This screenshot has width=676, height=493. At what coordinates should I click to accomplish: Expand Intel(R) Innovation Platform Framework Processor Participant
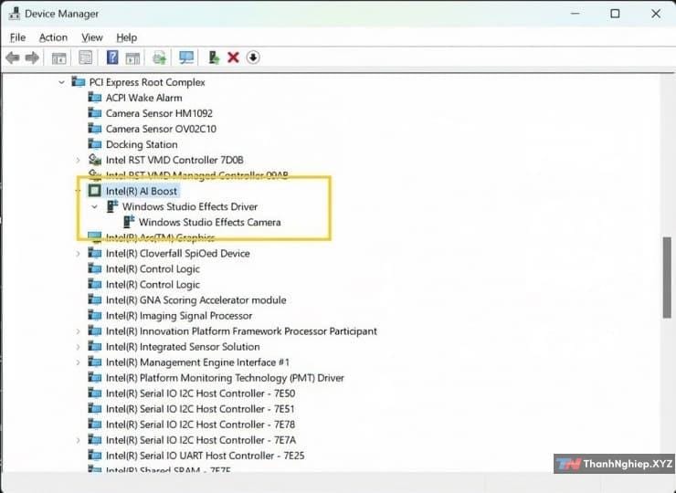[x=78, y=331]
